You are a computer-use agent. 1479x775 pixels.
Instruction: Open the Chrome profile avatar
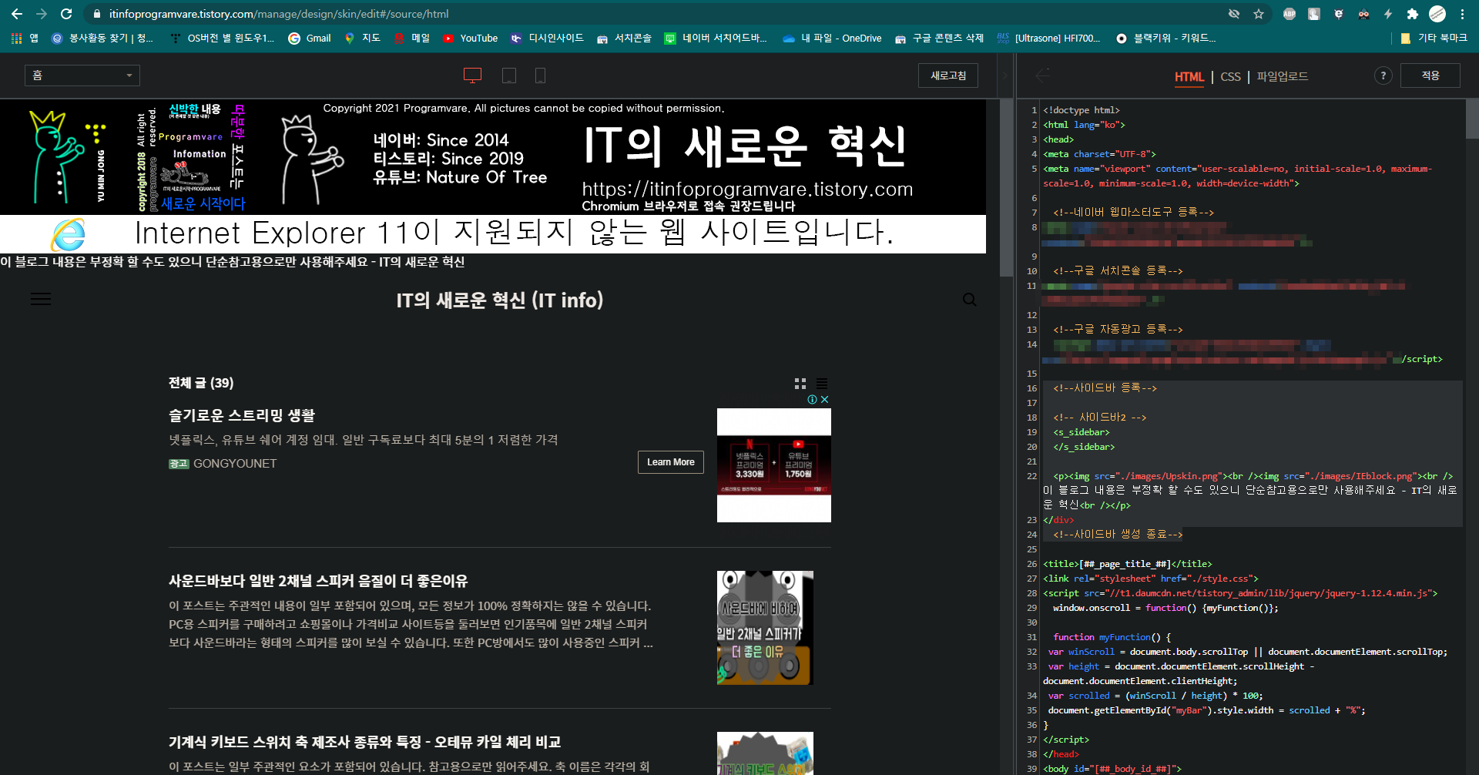click(1437, 14)
